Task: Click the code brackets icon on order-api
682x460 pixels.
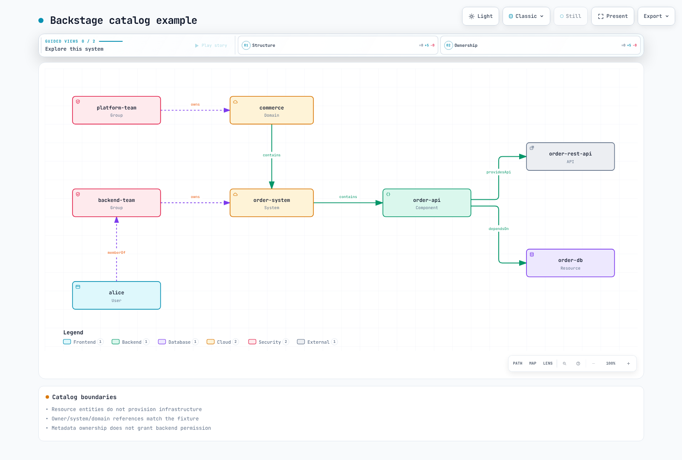Action: point(388,194)
